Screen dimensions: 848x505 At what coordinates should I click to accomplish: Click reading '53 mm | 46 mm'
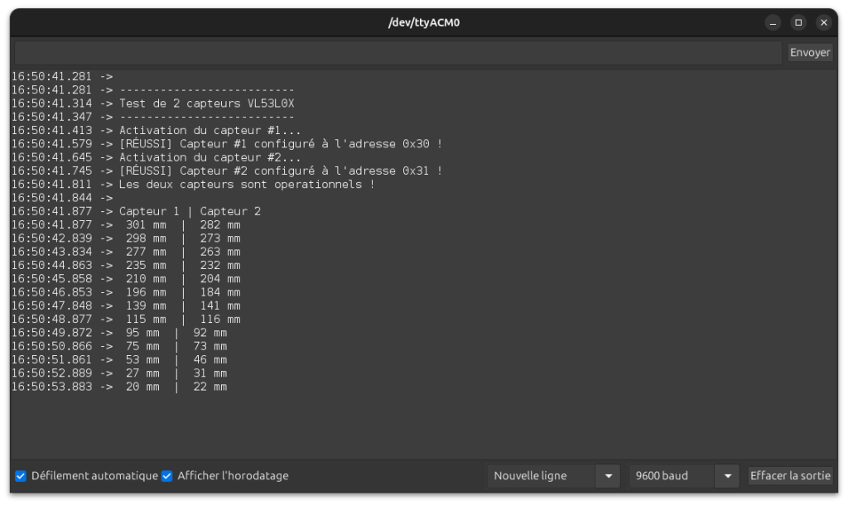tap(176, 360)
